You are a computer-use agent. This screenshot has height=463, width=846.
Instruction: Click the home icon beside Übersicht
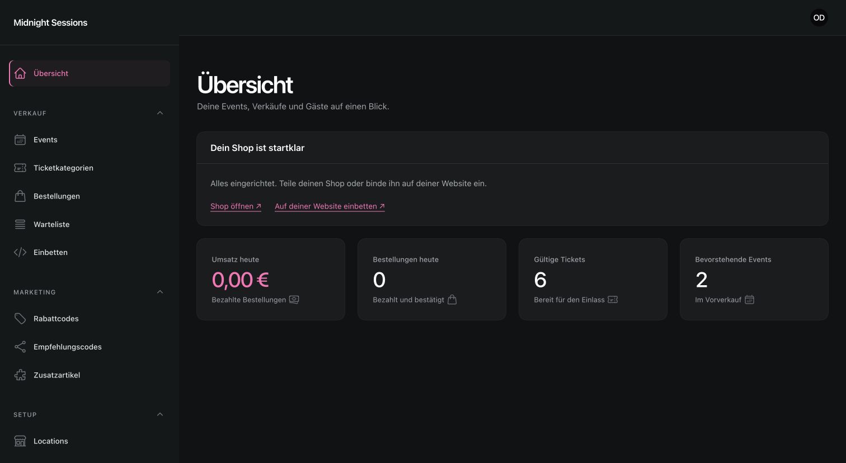20,73
